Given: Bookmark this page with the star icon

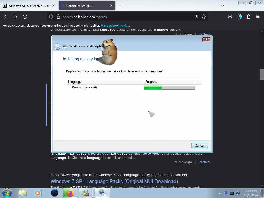Looking at the screenshot, I should [x=204, y=16].
